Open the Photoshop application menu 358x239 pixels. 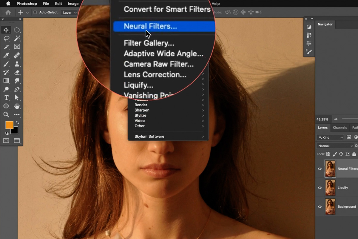(27, 4)
